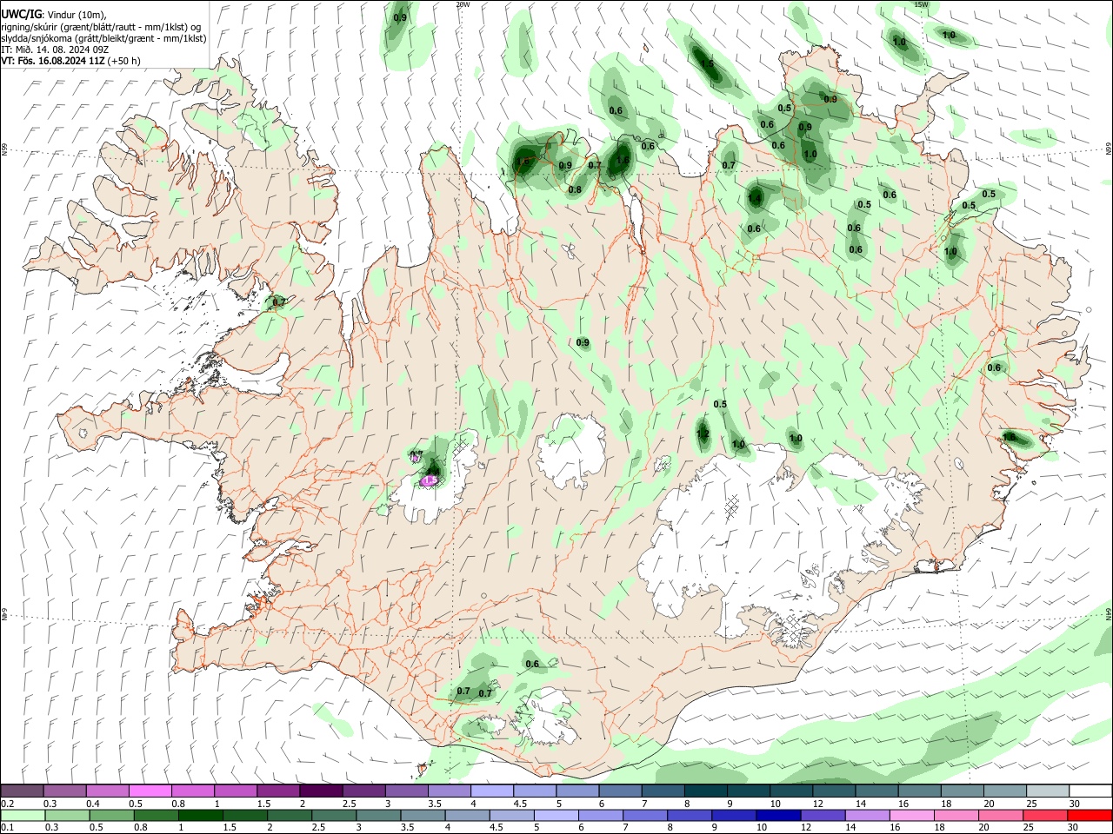
Task: Click the 'slydda/snjókoma' legend description line
Action: tap(103, 38)
